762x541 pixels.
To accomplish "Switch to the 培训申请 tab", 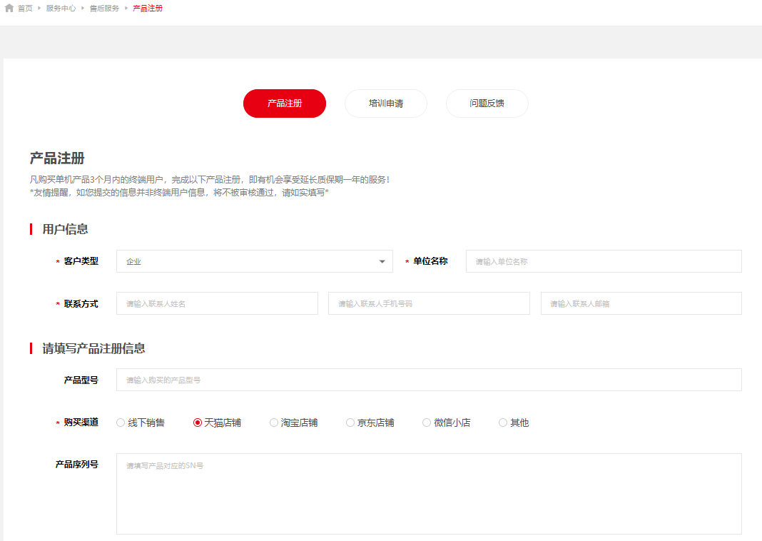I will coord(385,103).
